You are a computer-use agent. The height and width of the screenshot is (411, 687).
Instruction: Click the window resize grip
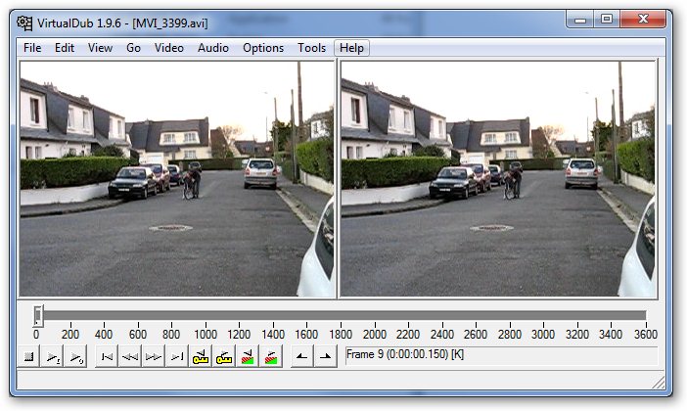(x=659, y=383)
